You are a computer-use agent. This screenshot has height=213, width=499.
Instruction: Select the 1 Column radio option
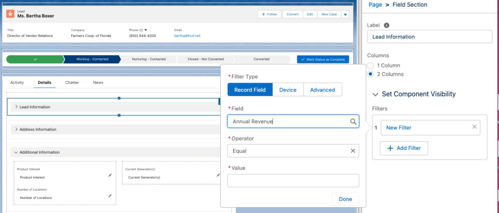370,66
